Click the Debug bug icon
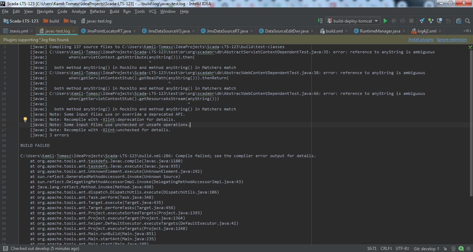The width and height of the screenshot is (473, 252). pos(394,21)
